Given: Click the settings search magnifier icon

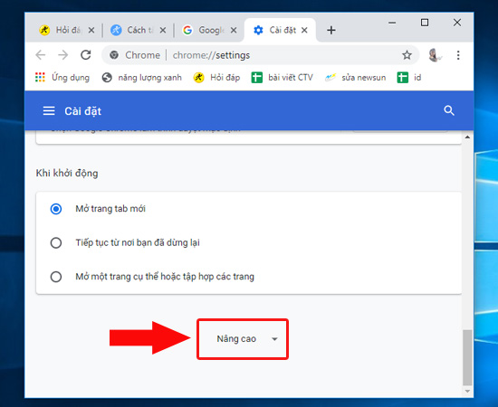Looking at the screenshot, I should 449,110.
